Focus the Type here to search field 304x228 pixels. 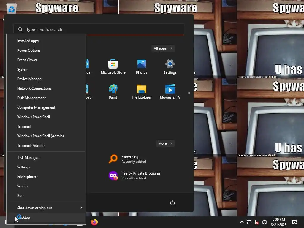pos(99,29)
